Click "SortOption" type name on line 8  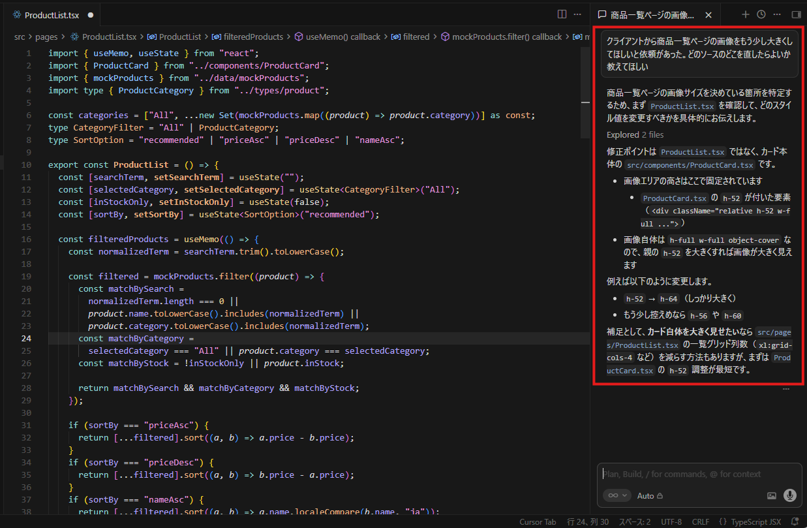98,140
